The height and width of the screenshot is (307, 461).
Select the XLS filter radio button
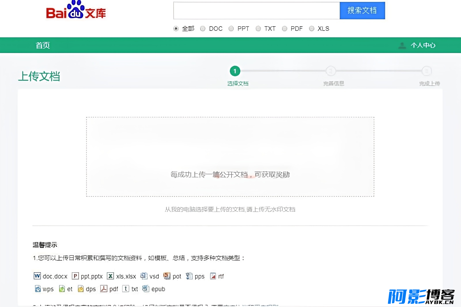[311, 29]
